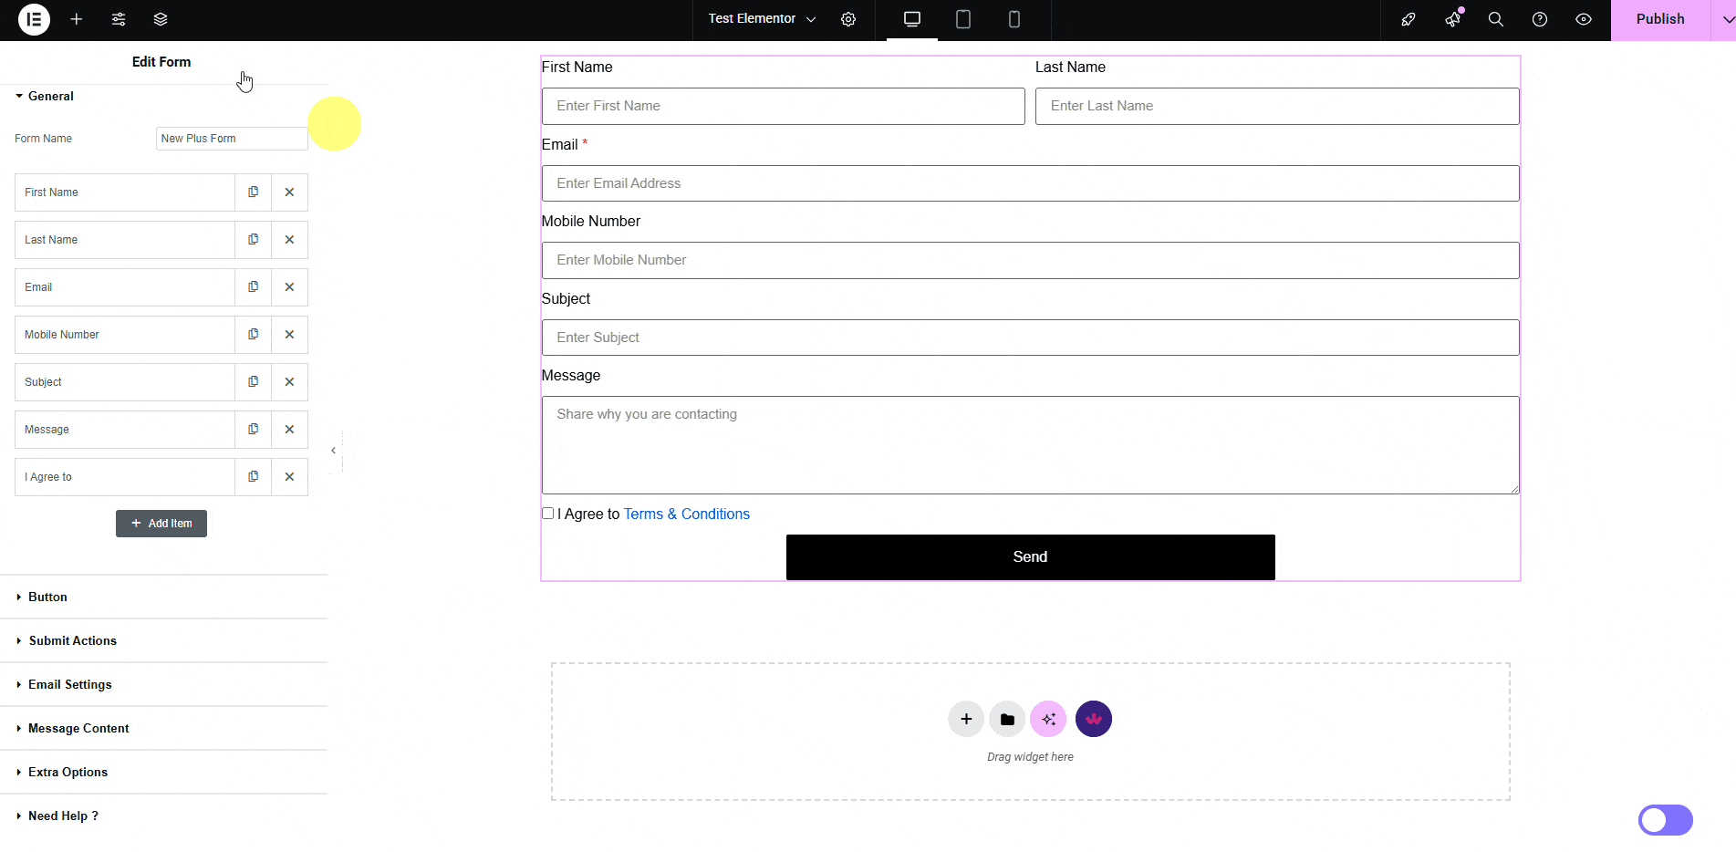This screenshot has width=1736, height=852.
Task: Click the Elementor logo icon
Action: [34, 19]
